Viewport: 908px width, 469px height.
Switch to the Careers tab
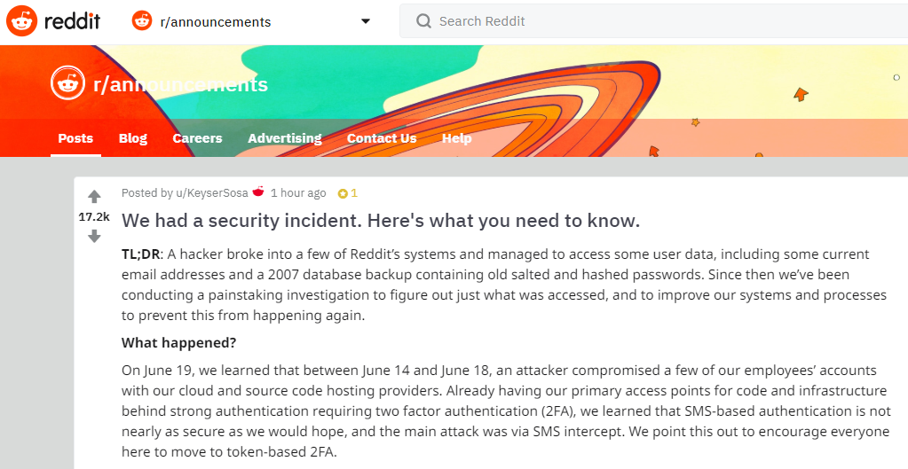(x=197, y=138)
